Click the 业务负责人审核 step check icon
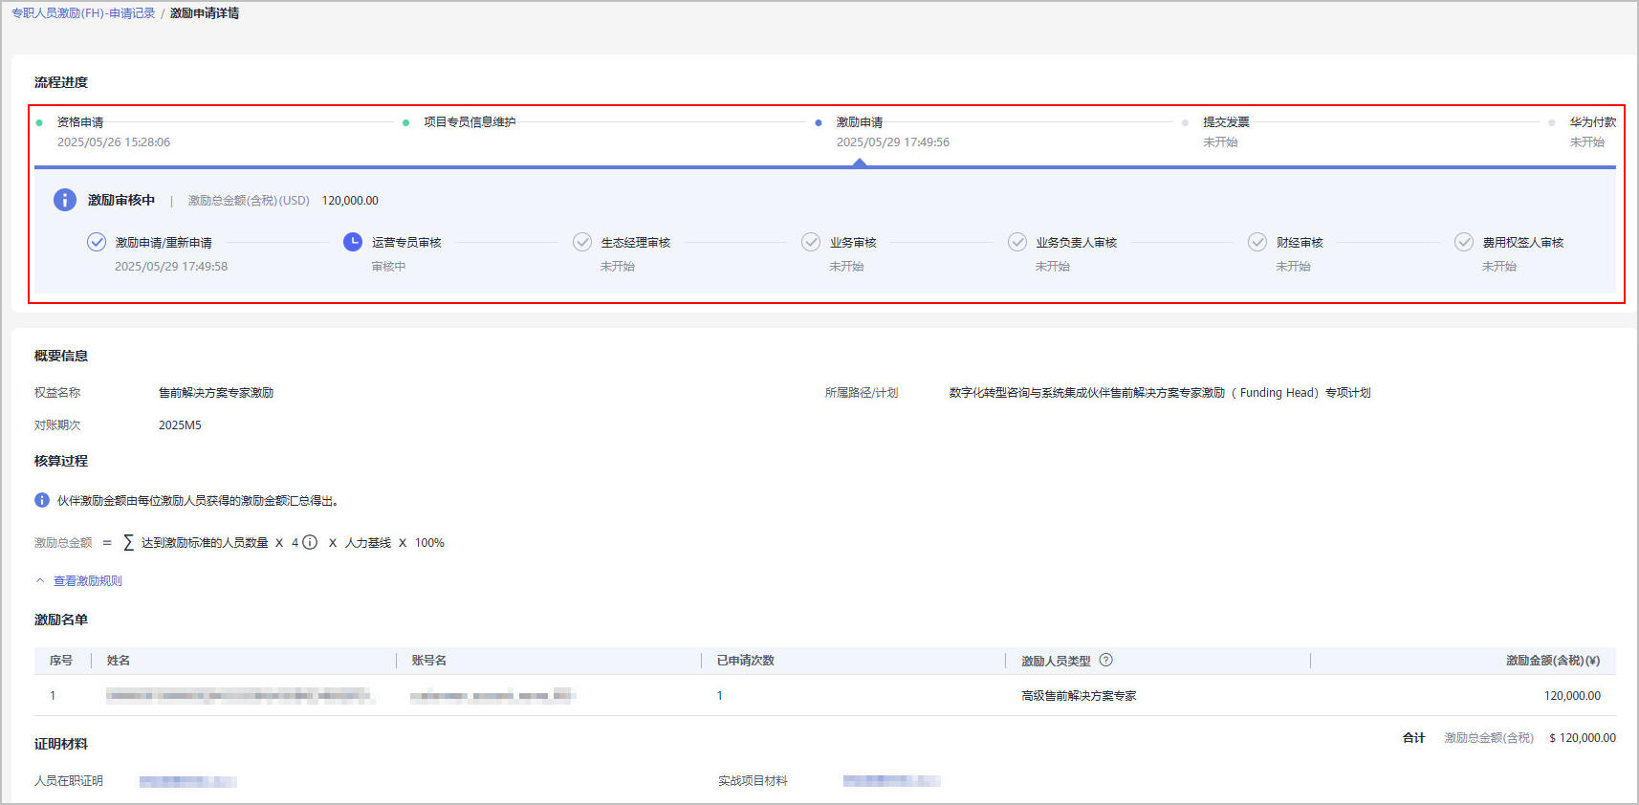The height and width of the screenshot is (805, 1639). [1017, 242]
